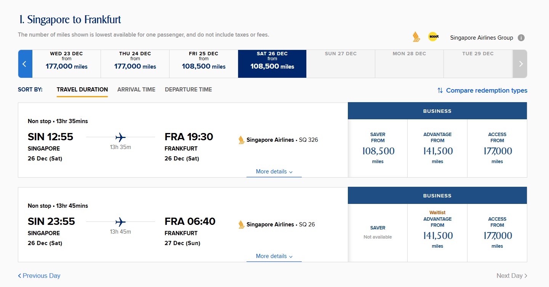The width and height of the screenshot is (549, 287).
Task: Open Compare redemption types
Action: [x=482, y=90]
